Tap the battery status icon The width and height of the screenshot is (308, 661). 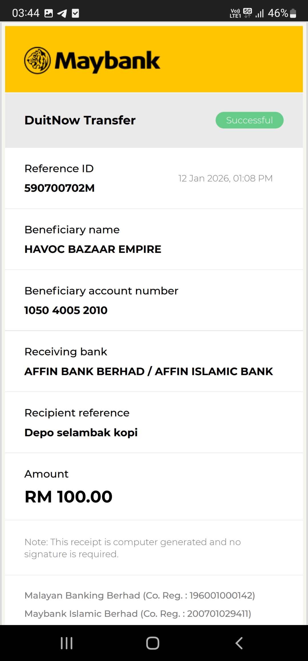[x=293, y=13]
